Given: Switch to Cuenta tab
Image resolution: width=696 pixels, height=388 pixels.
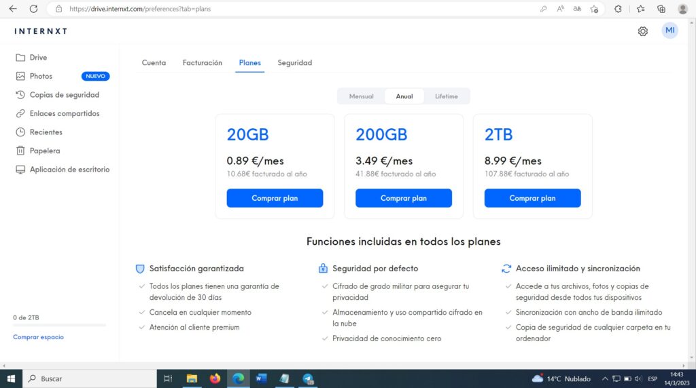Looking at the screenshot, I should pos(154,63).
